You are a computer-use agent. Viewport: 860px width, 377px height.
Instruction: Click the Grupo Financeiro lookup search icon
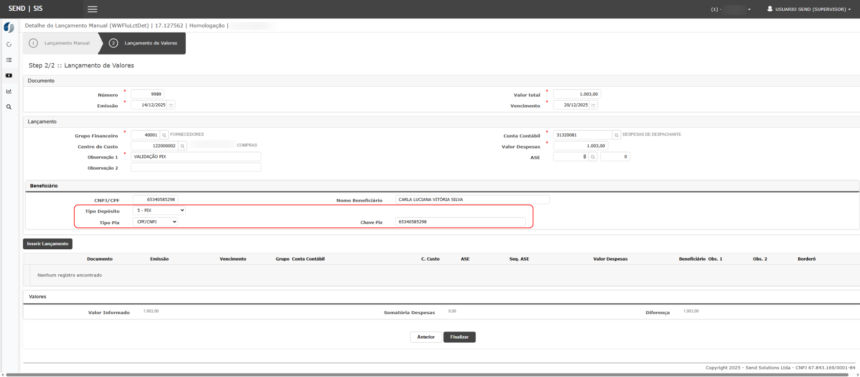tap(164, 135)
